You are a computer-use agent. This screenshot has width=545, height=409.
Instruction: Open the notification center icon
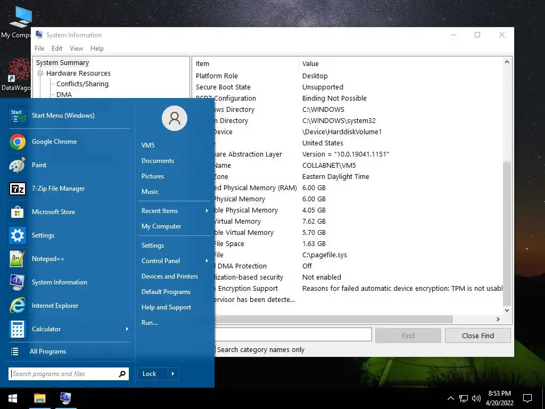point(527,398)
